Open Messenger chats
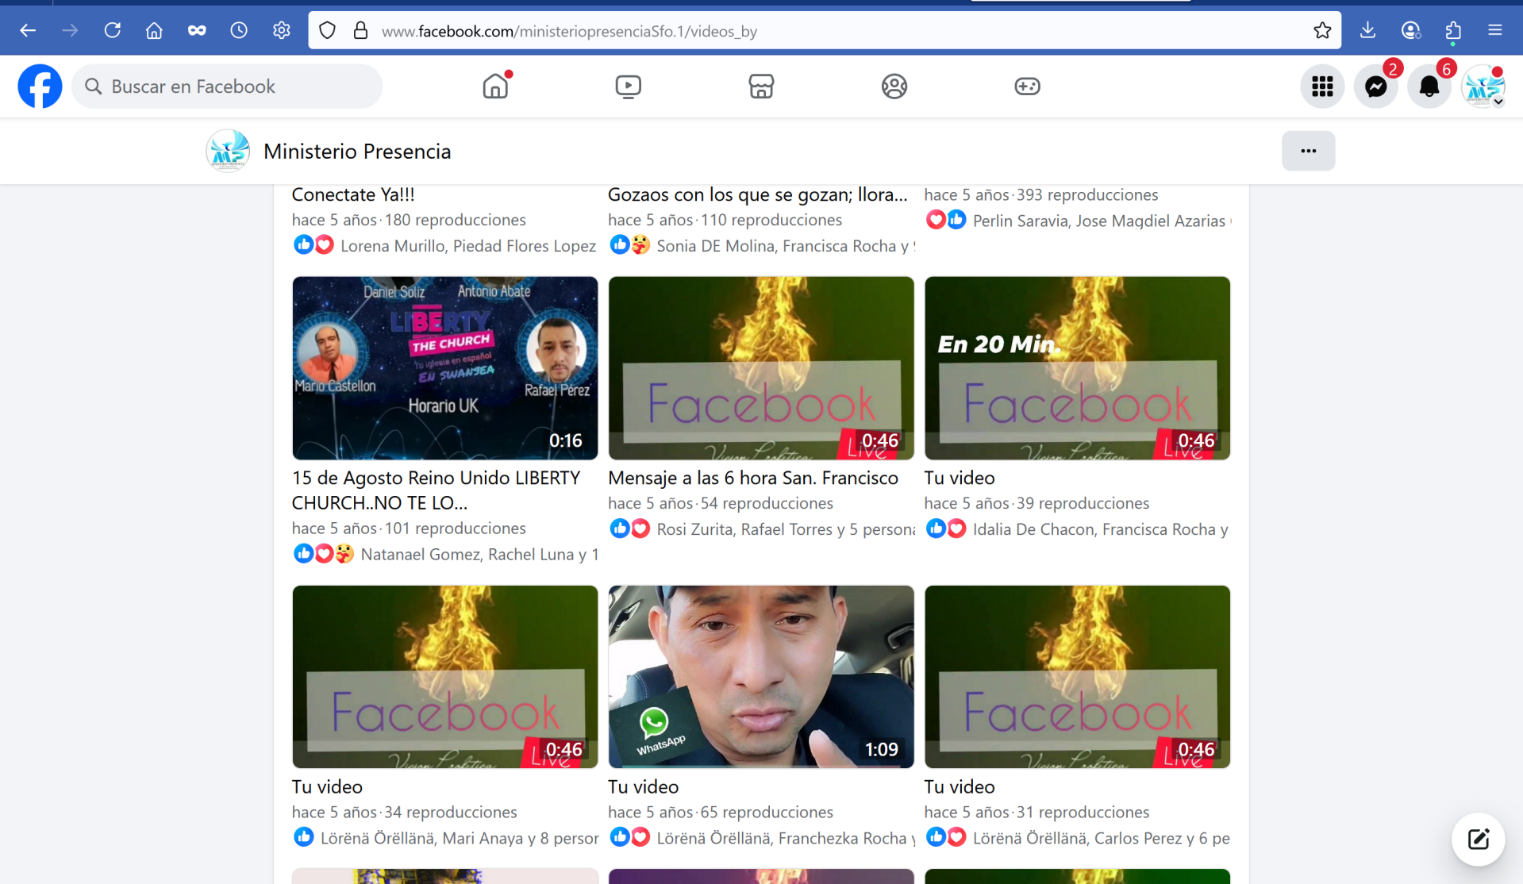1523x884 pixels. tap(1376, 86)
